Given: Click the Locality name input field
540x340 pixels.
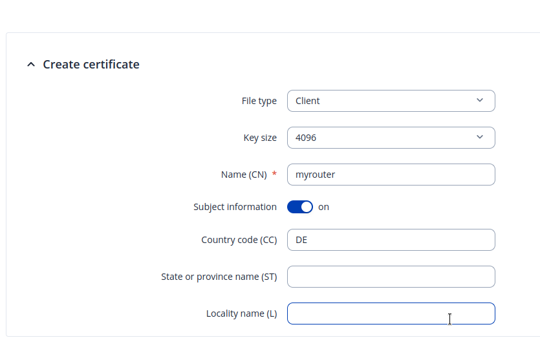Looking at the screenshot, I should click(x=391, y=313).
